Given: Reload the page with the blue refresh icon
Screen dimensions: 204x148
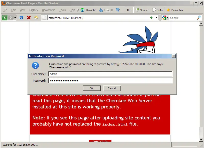Looking at the screenshot, I should pos(21,18).
